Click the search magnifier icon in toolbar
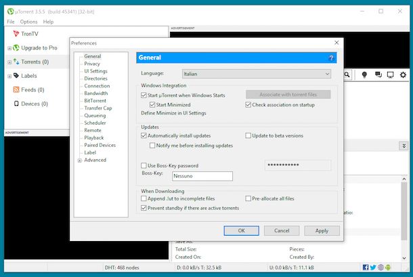Image resolution: width=413 pixels, height=277 pixels. point(347,75)
